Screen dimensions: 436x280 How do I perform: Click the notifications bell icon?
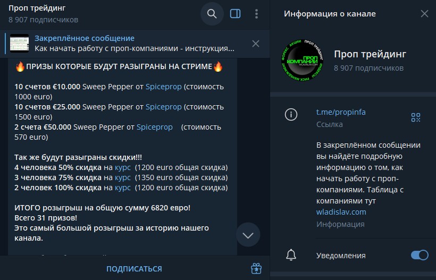pos(291,255)
